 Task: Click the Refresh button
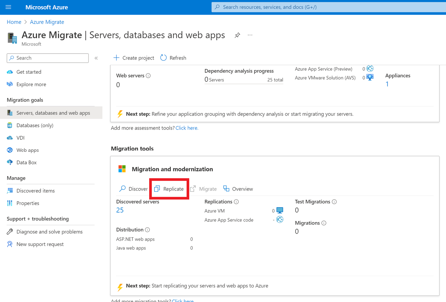pos(173,58)
